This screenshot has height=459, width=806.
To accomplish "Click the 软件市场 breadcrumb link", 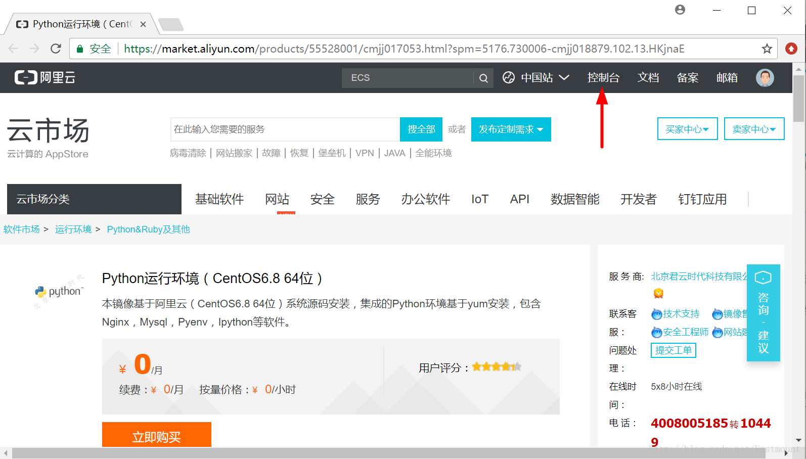I will point(22,229).
